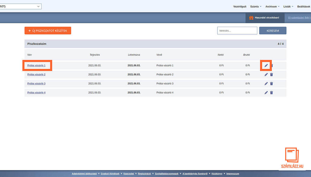
Task: Open the Próba vásárló 1 draft link
Action: [x=36, y=66]
